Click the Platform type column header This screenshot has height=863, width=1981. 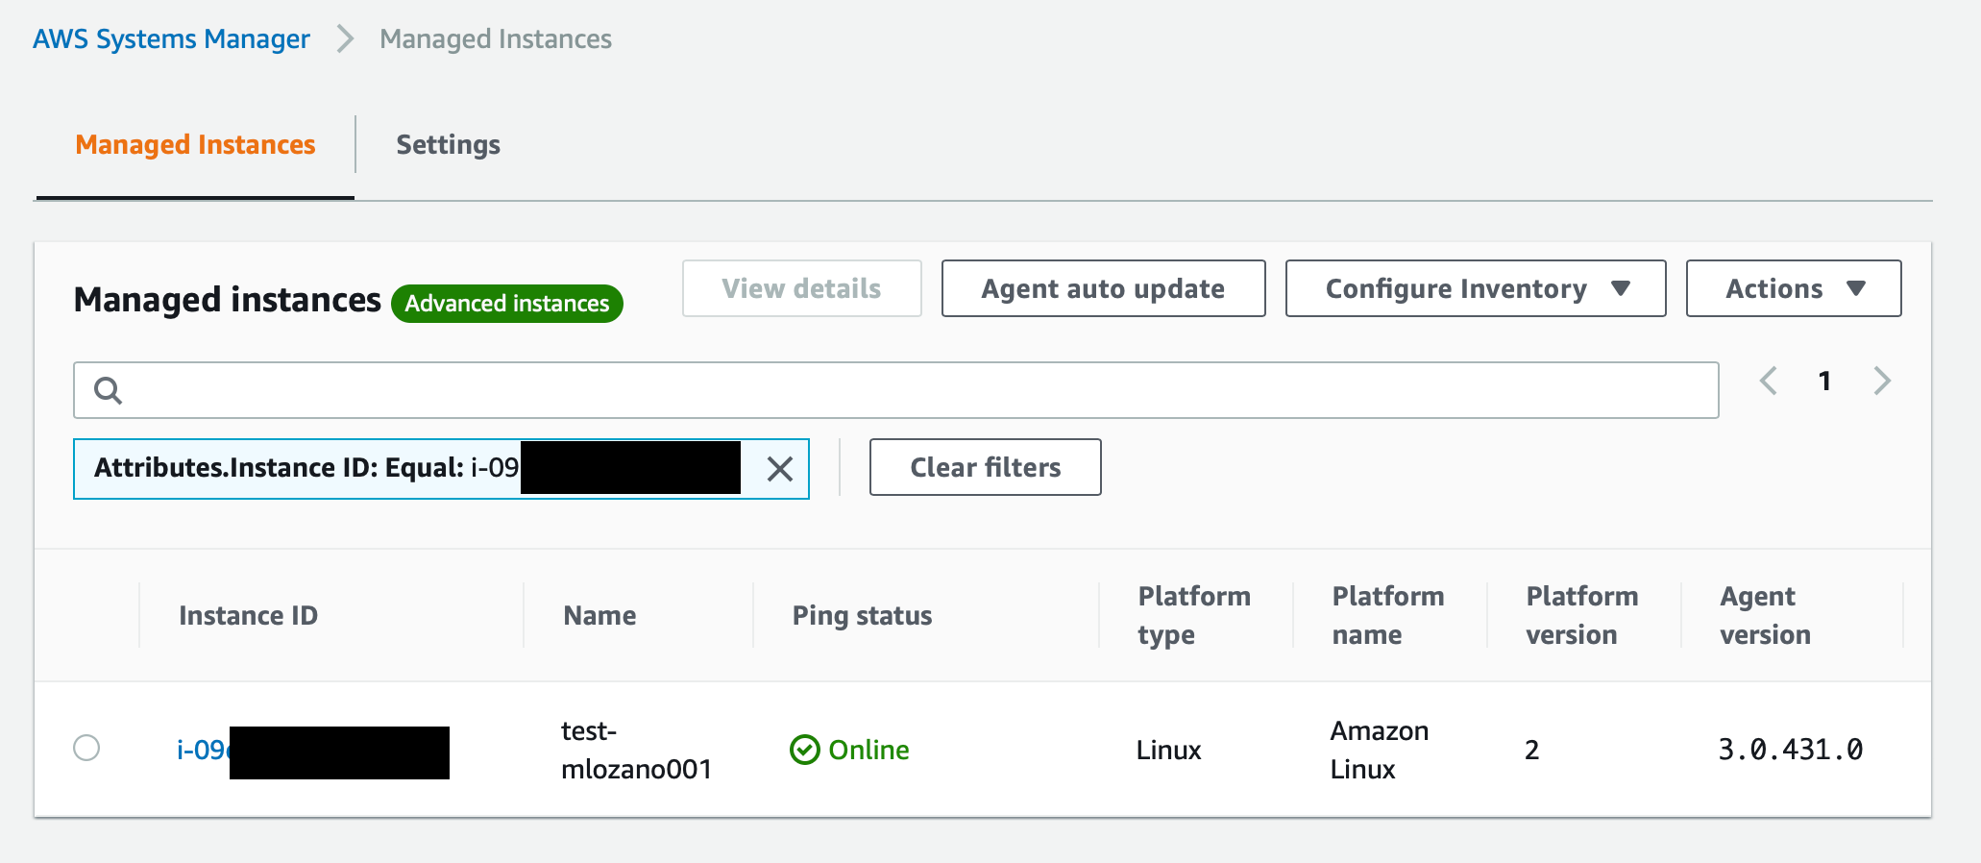click(x=1193, y=615)
